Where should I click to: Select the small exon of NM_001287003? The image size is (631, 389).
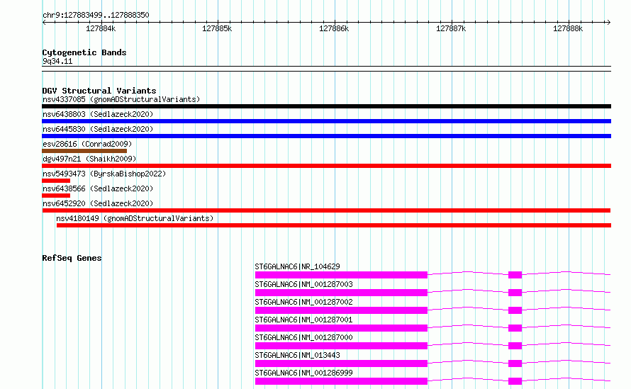point(515,293)
